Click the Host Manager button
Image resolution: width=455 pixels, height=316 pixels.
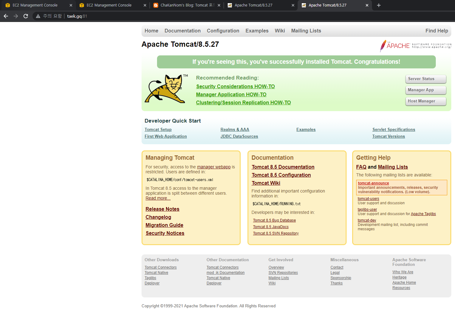[426, 101]
